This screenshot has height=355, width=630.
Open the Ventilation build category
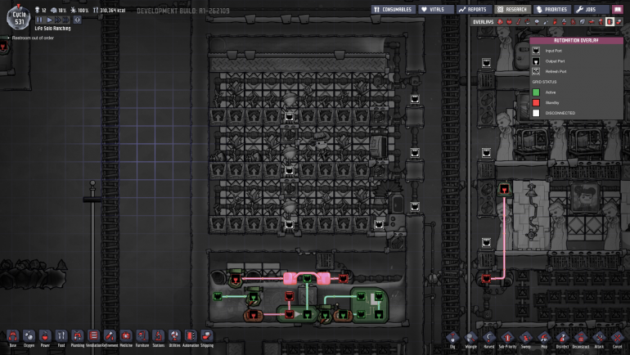[x=93, y=338]
